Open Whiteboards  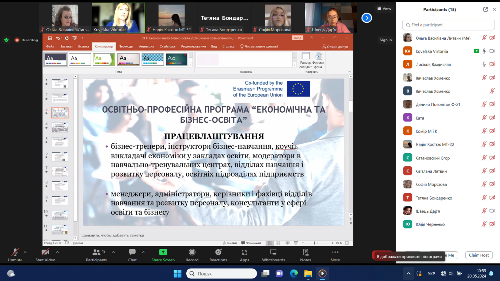[x=273, y=255]
